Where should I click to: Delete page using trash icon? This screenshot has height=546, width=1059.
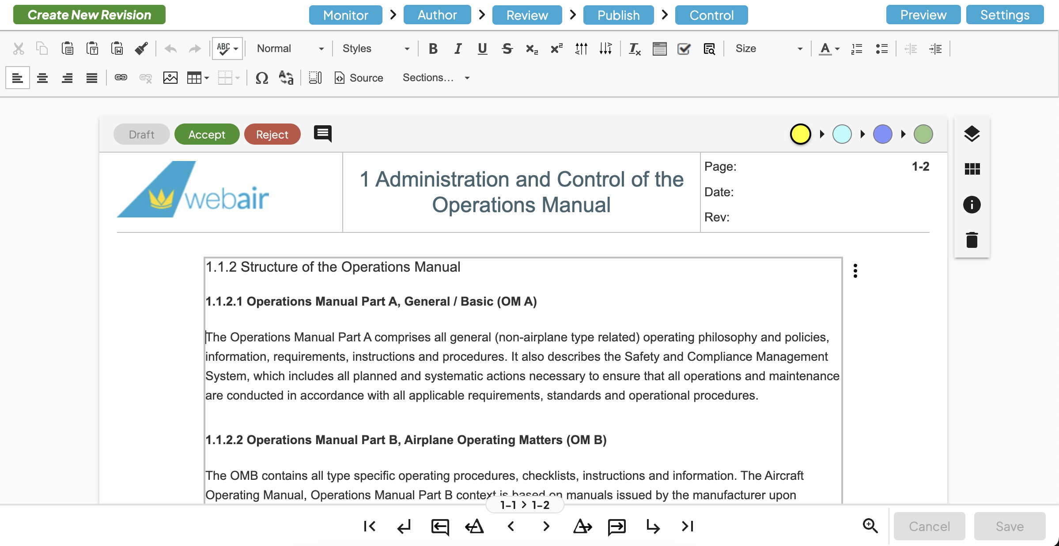pos(972,239)
